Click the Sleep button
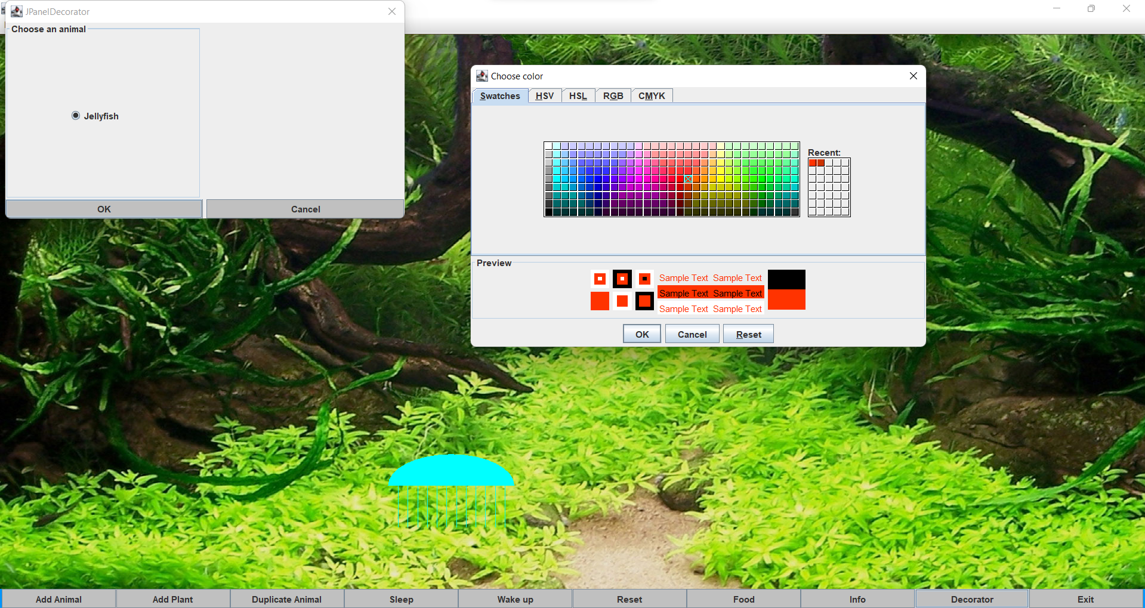The width and height of the screenshot is (1145, 608). point(402,599)
